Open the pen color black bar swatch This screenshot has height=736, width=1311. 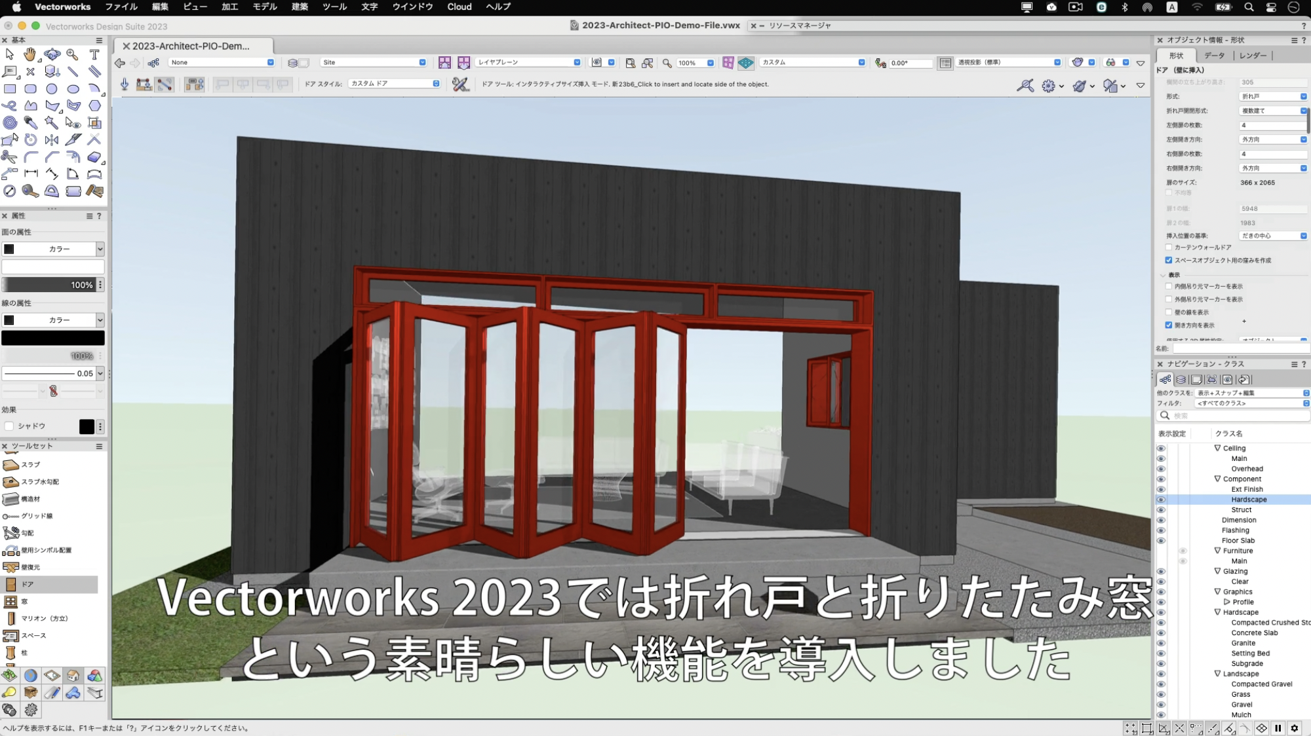pyautogui.click(x=53, y=338)
